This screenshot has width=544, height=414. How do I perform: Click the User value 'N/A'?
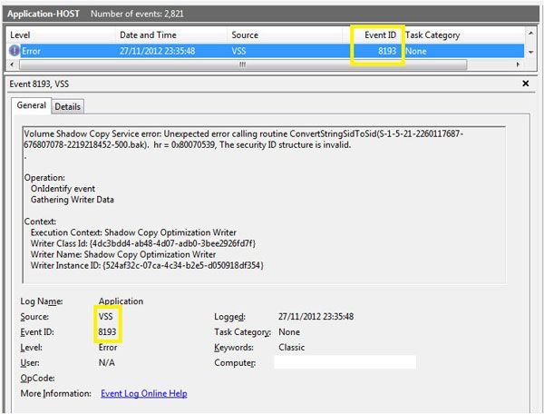pyautogui.click(x=106, y=362)
